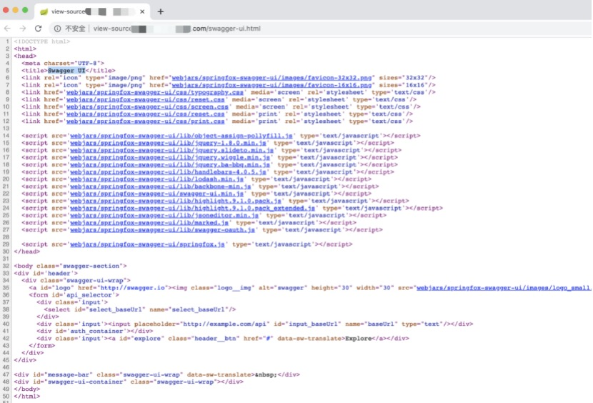Open site info via not-secure icon
The width and height of the screenshot is (593, 403).
coord(57,29)
